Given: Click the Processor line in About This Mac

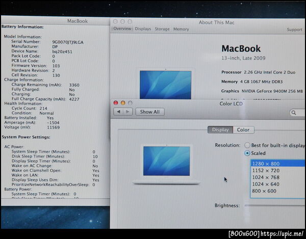Looking at the screenshot, I should [259, 72].
